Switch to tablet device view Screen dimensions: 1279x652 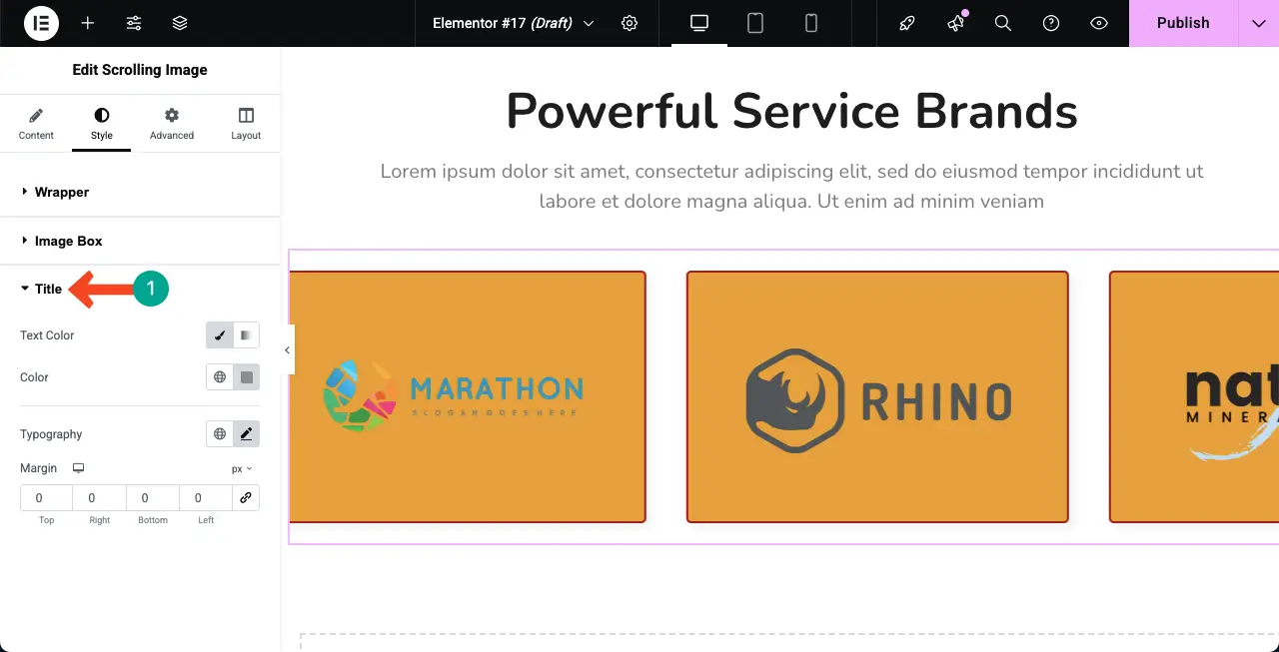pyautogui.click(x=755, y=23)
